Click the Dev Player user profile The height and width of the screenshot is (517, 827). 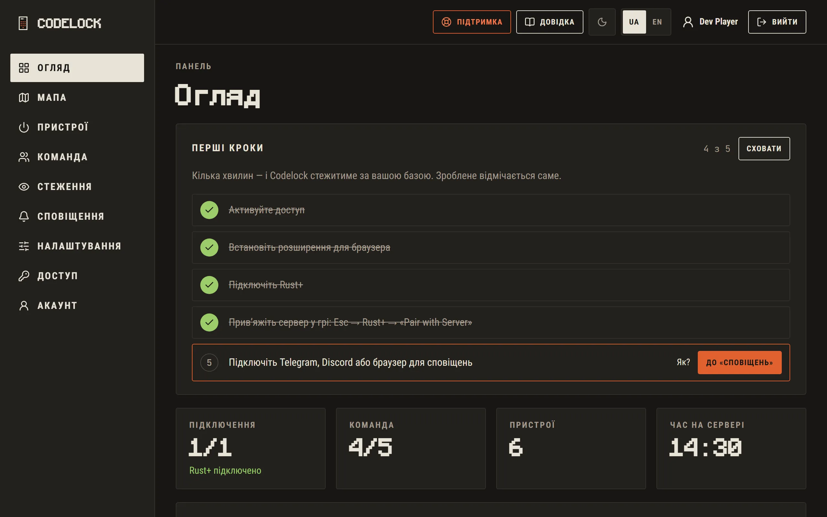pos(710,22)
